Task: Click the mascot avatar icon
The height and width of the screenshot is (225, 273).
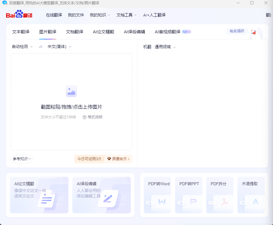Action: 256,33
